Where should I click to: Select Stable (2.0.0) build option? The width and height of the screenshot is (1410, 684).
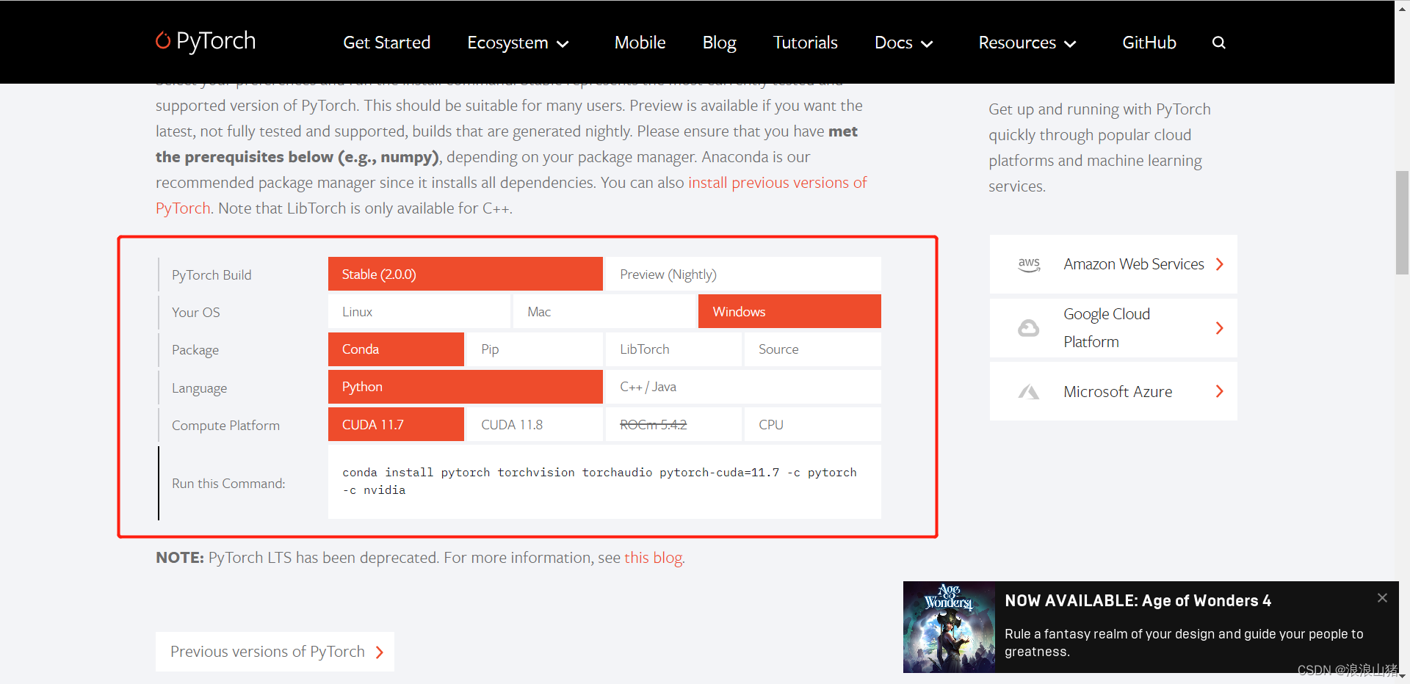click(x=466, y=274)
